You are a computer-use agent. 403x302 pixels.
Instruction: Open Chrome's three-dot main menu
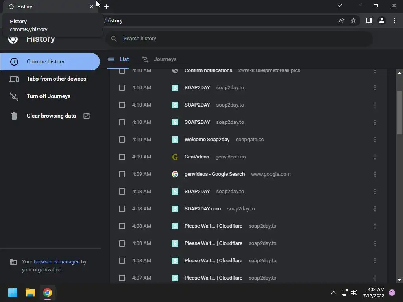coord(394,20)
